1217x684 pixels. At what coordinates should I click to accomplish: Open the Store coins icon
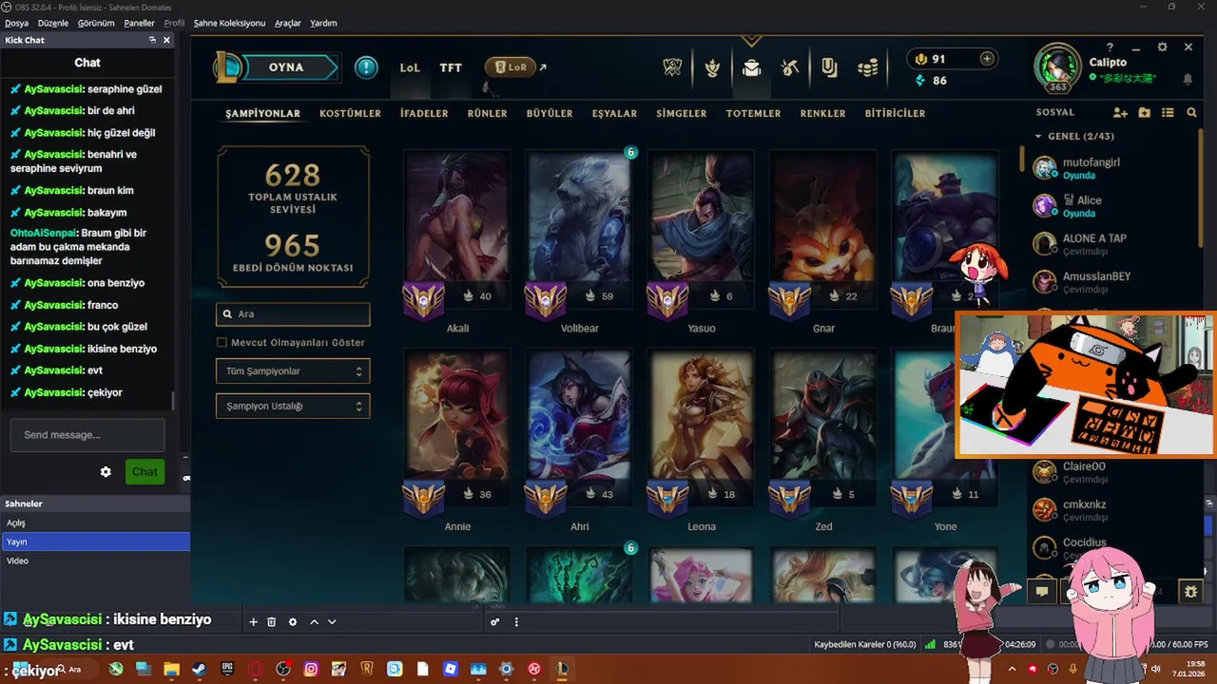(867, 67)
